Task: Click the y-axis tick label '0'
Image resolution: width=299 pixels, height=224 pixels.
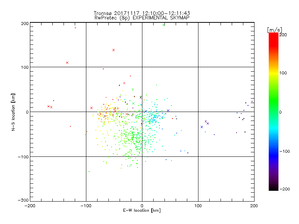Action: [27, 112]
